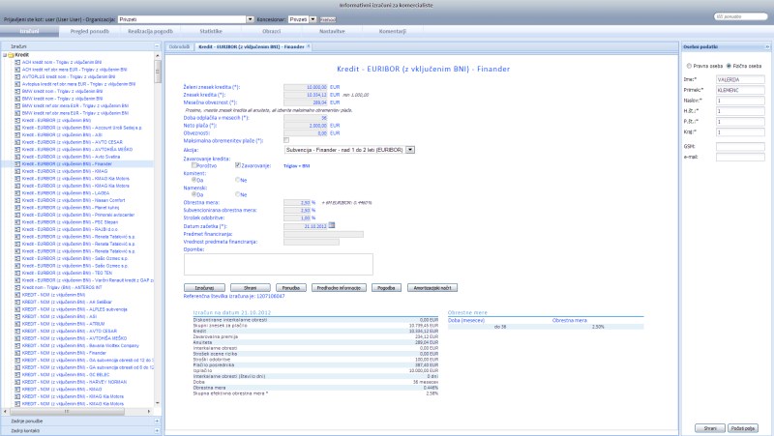Collapse the Osebni podatki panel
Screen dimensions: 774x436
tap(767, 46)
